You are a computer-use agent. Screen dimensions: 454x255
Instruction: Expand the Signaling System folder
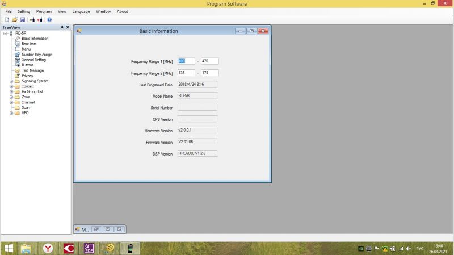point(11,81)
